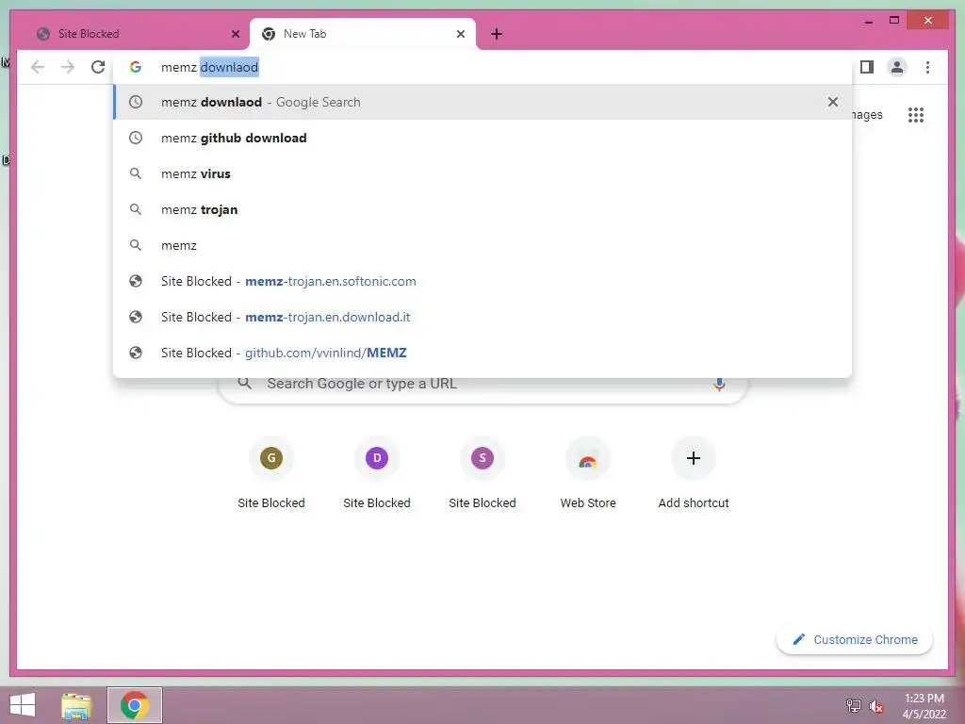Close the Site Blocked tab
The image size is (965, 724).
pyautogui.click(x=235, y=34)
